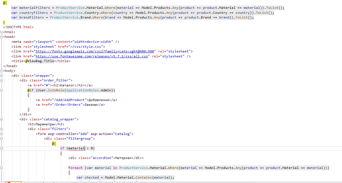Collapse the div class="catalog_wrapper" block
342x183 pixels.
point(2,119)
